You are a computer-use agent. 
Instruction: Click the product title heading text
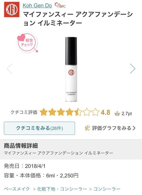[78, 19]
